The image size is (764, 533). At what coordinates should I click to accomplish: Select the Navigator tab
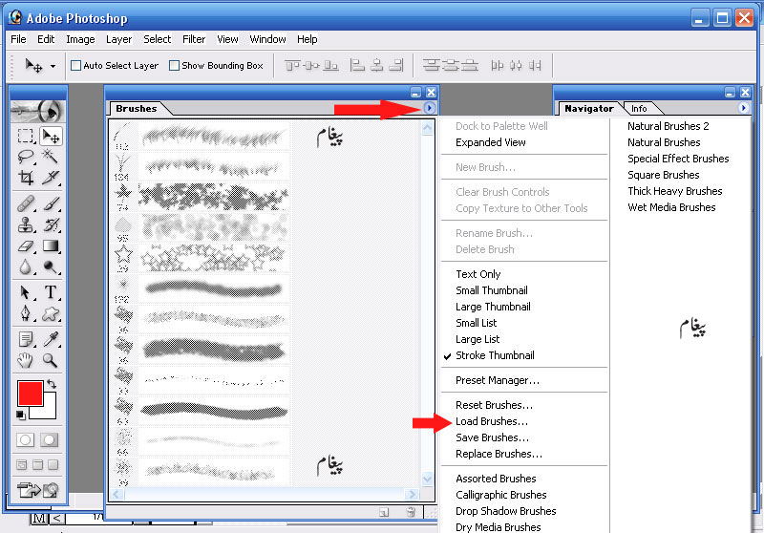[589, 109]
